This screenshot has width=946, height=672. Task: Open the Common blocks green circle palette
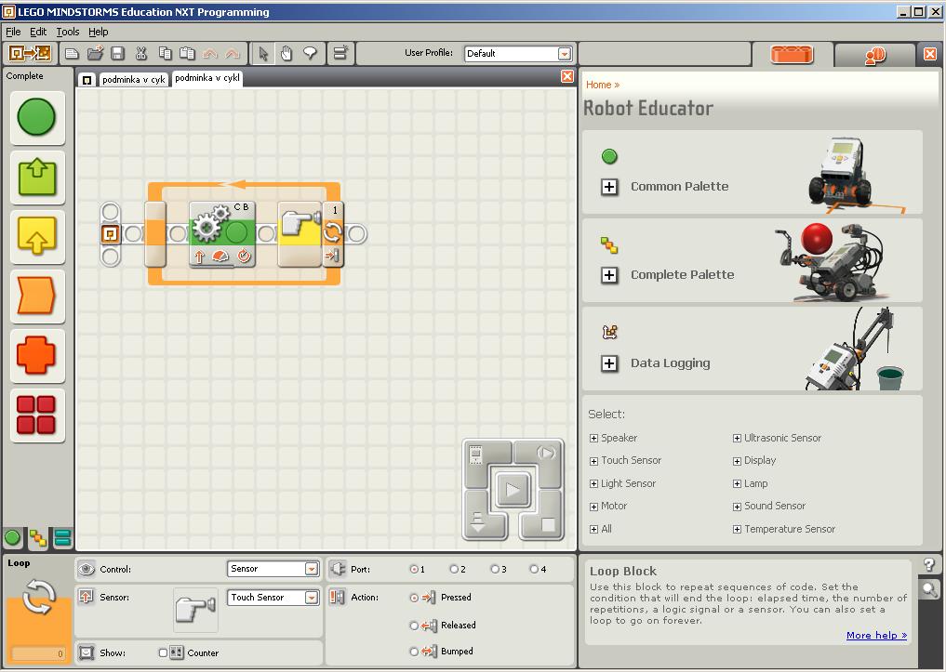click(37, 117)
